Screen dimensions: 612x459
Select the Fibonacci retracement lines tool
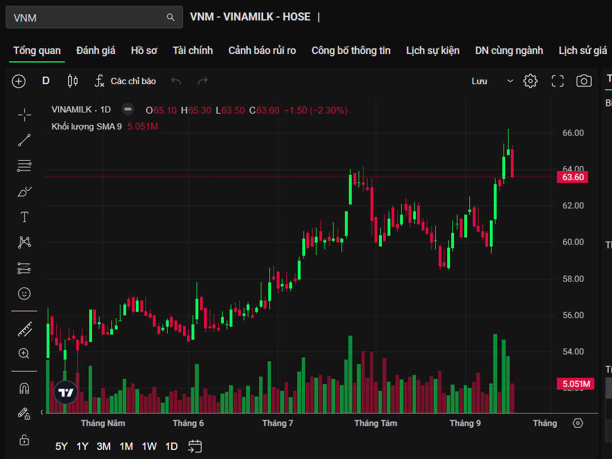click(x=24, y=166)
